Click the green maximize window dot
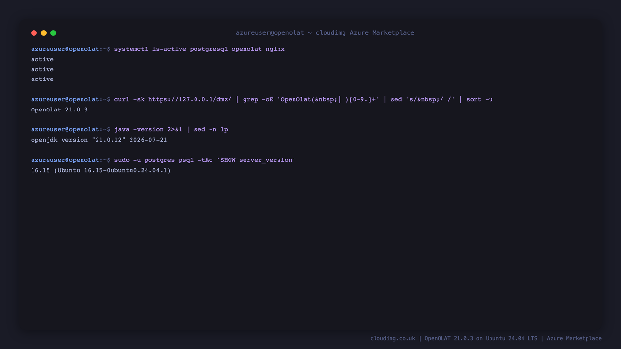 pos(53,33)
